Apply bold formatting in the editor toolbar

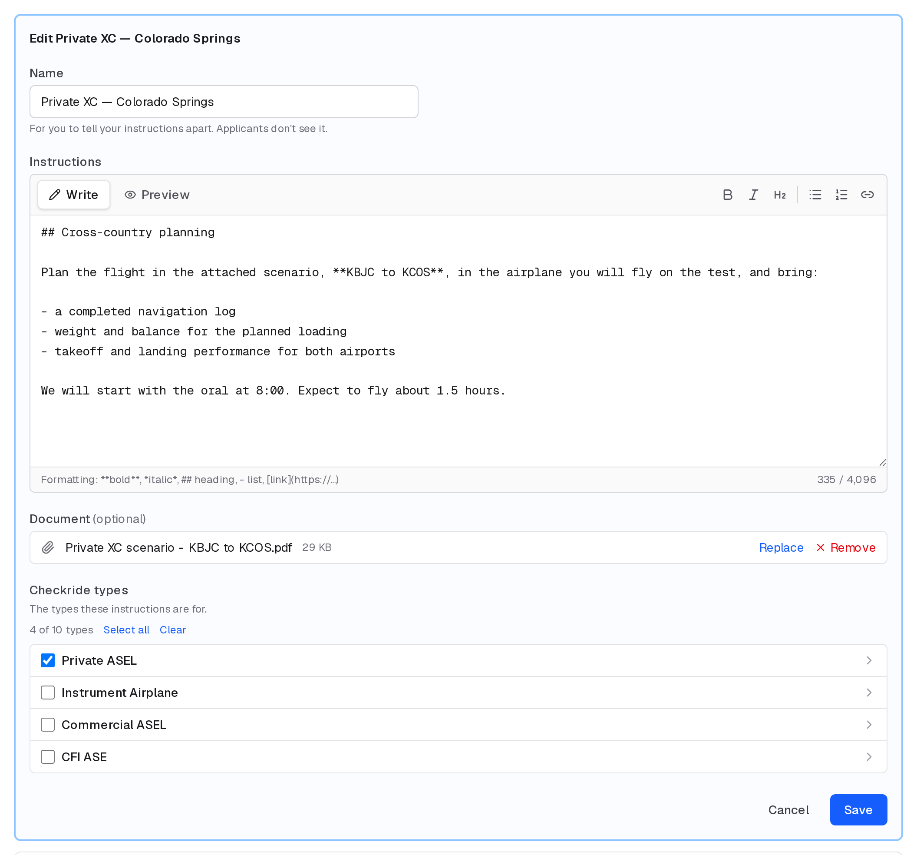pyautogui.click(x=727, y=195)
